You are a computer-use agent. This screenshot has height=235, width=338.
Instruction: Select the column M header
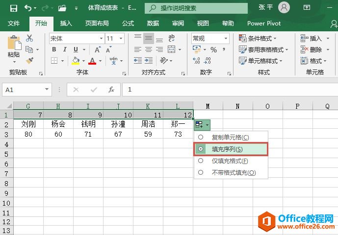[x=208, y=106]
